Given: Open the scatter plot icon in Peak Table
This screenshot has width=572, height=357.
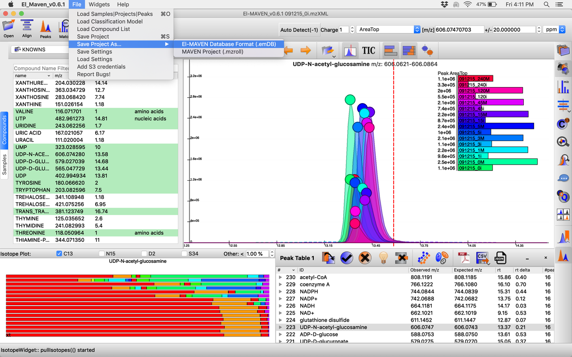Looking at the screenshot, I should coord(423,257).
